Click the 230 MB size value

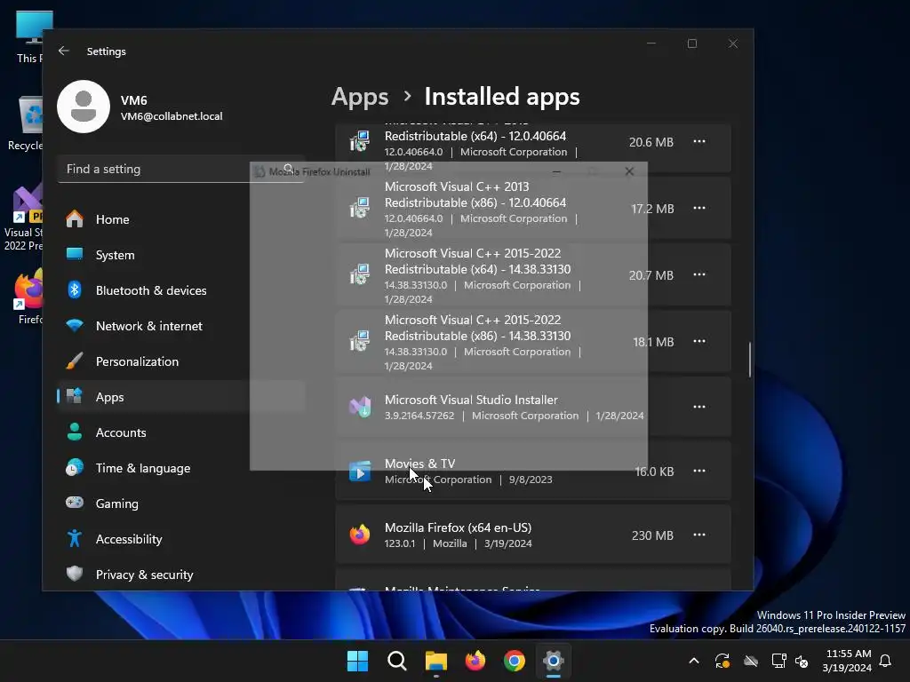tap(652, 535)
